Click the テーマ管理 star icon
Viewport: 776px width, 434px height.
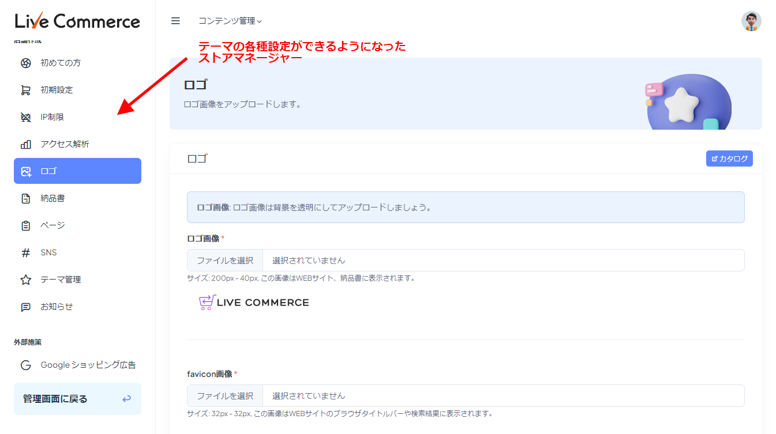[x=26, y=280]
